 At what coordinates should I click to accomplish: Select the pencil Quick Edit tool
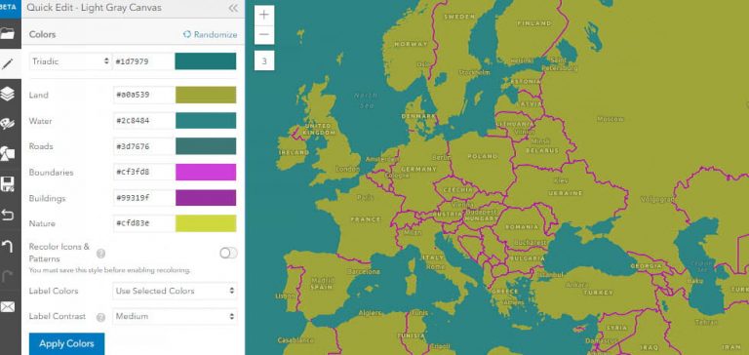pos(8,63)
